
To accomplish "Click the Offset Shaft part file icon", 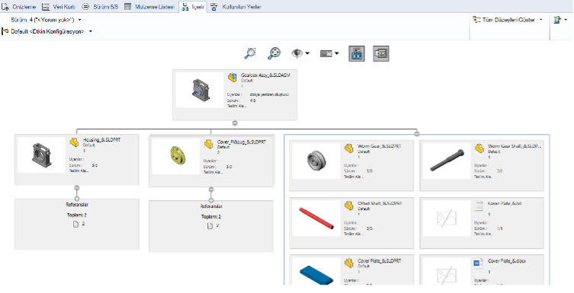I will (x=349, y=205).
